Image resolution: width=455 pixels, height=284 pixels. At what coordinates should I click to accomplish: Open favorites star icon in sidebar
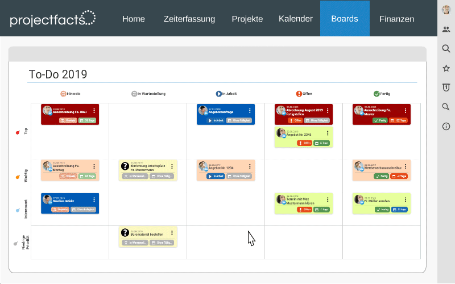coord(446,68)
